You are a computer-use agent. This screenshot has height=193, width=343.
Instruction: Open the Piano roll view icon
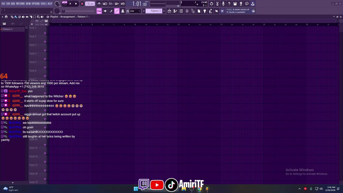[175, 11]
